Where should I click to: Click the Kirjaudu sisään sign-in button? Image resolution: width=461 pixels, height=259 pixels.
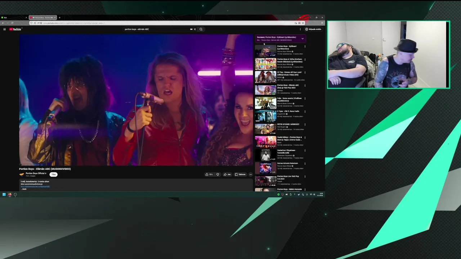313,29
